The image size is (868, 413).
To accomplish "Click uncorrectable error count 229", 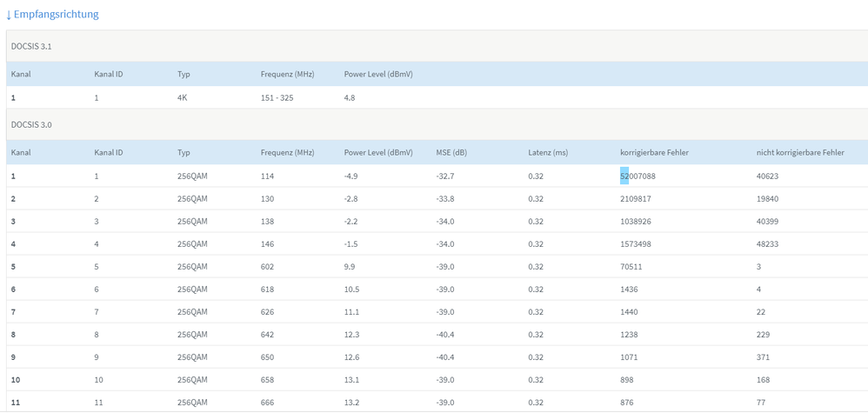I will coord(763,335).
